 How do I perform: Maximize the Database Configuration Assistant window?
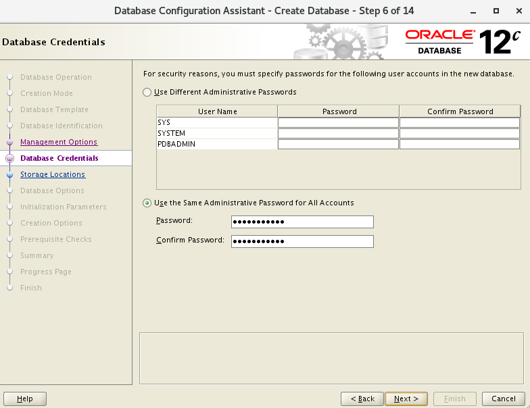[496, 11]
